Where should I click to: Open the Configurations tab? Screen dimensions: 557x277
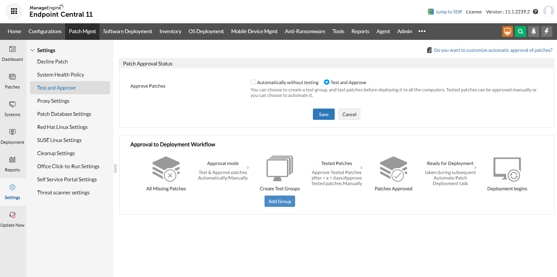click(45, 31)
